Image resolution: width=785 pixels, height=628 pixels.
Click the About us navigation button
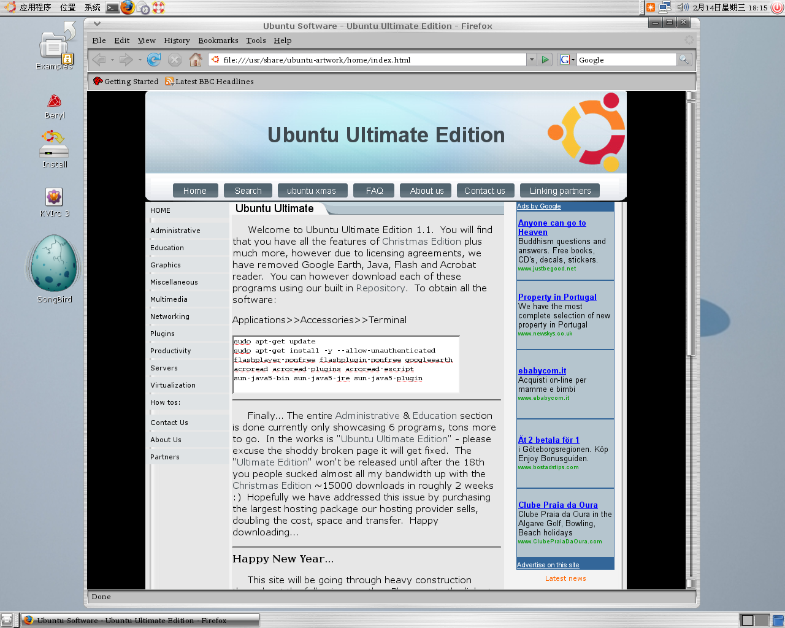click(427, 191)
